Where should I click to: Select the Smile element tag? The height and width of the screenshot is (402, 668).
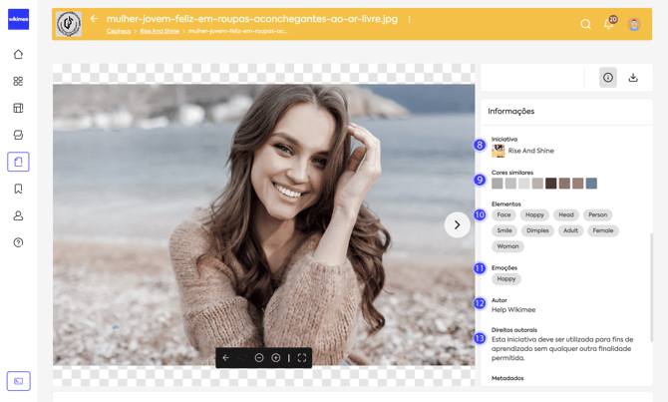[x=504, y=230]
